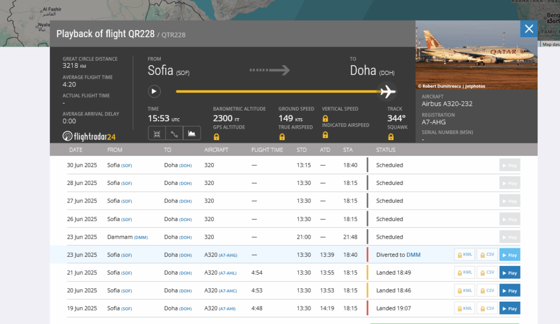
Task: Open aircraft A7-AHG registration link
Action: (228, 255)
